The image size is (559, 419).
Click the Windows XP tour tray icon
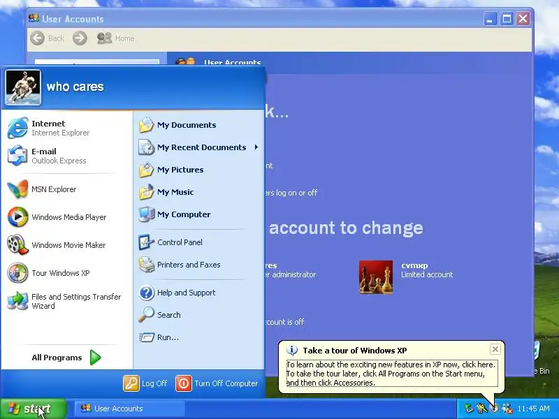[x=494, y=409]
